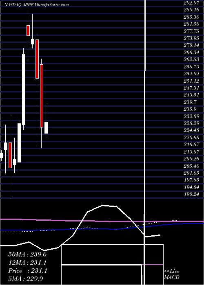Click the tallest white candlestick body
The width and height of the screenshot is (204, 285).
[24, 90]
